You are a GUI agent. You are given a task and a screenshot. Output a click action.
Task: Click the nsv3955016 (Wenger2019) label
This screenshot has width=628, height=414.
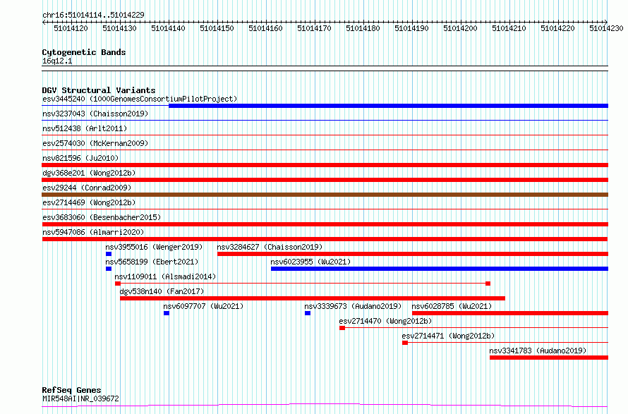(x=155, y=247)
